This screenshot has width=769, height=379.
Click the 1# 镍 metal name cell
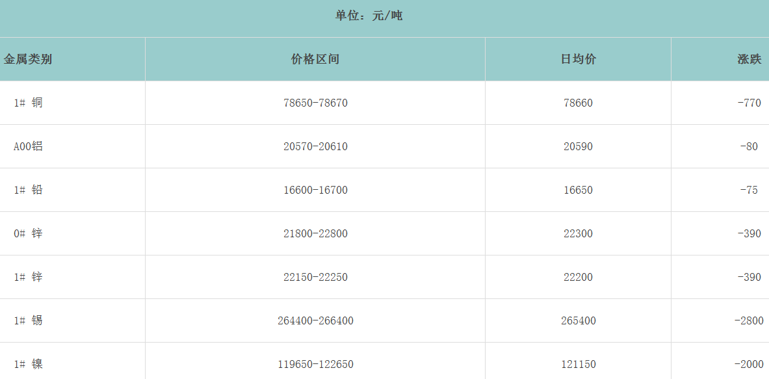click(x=28, y=364)
